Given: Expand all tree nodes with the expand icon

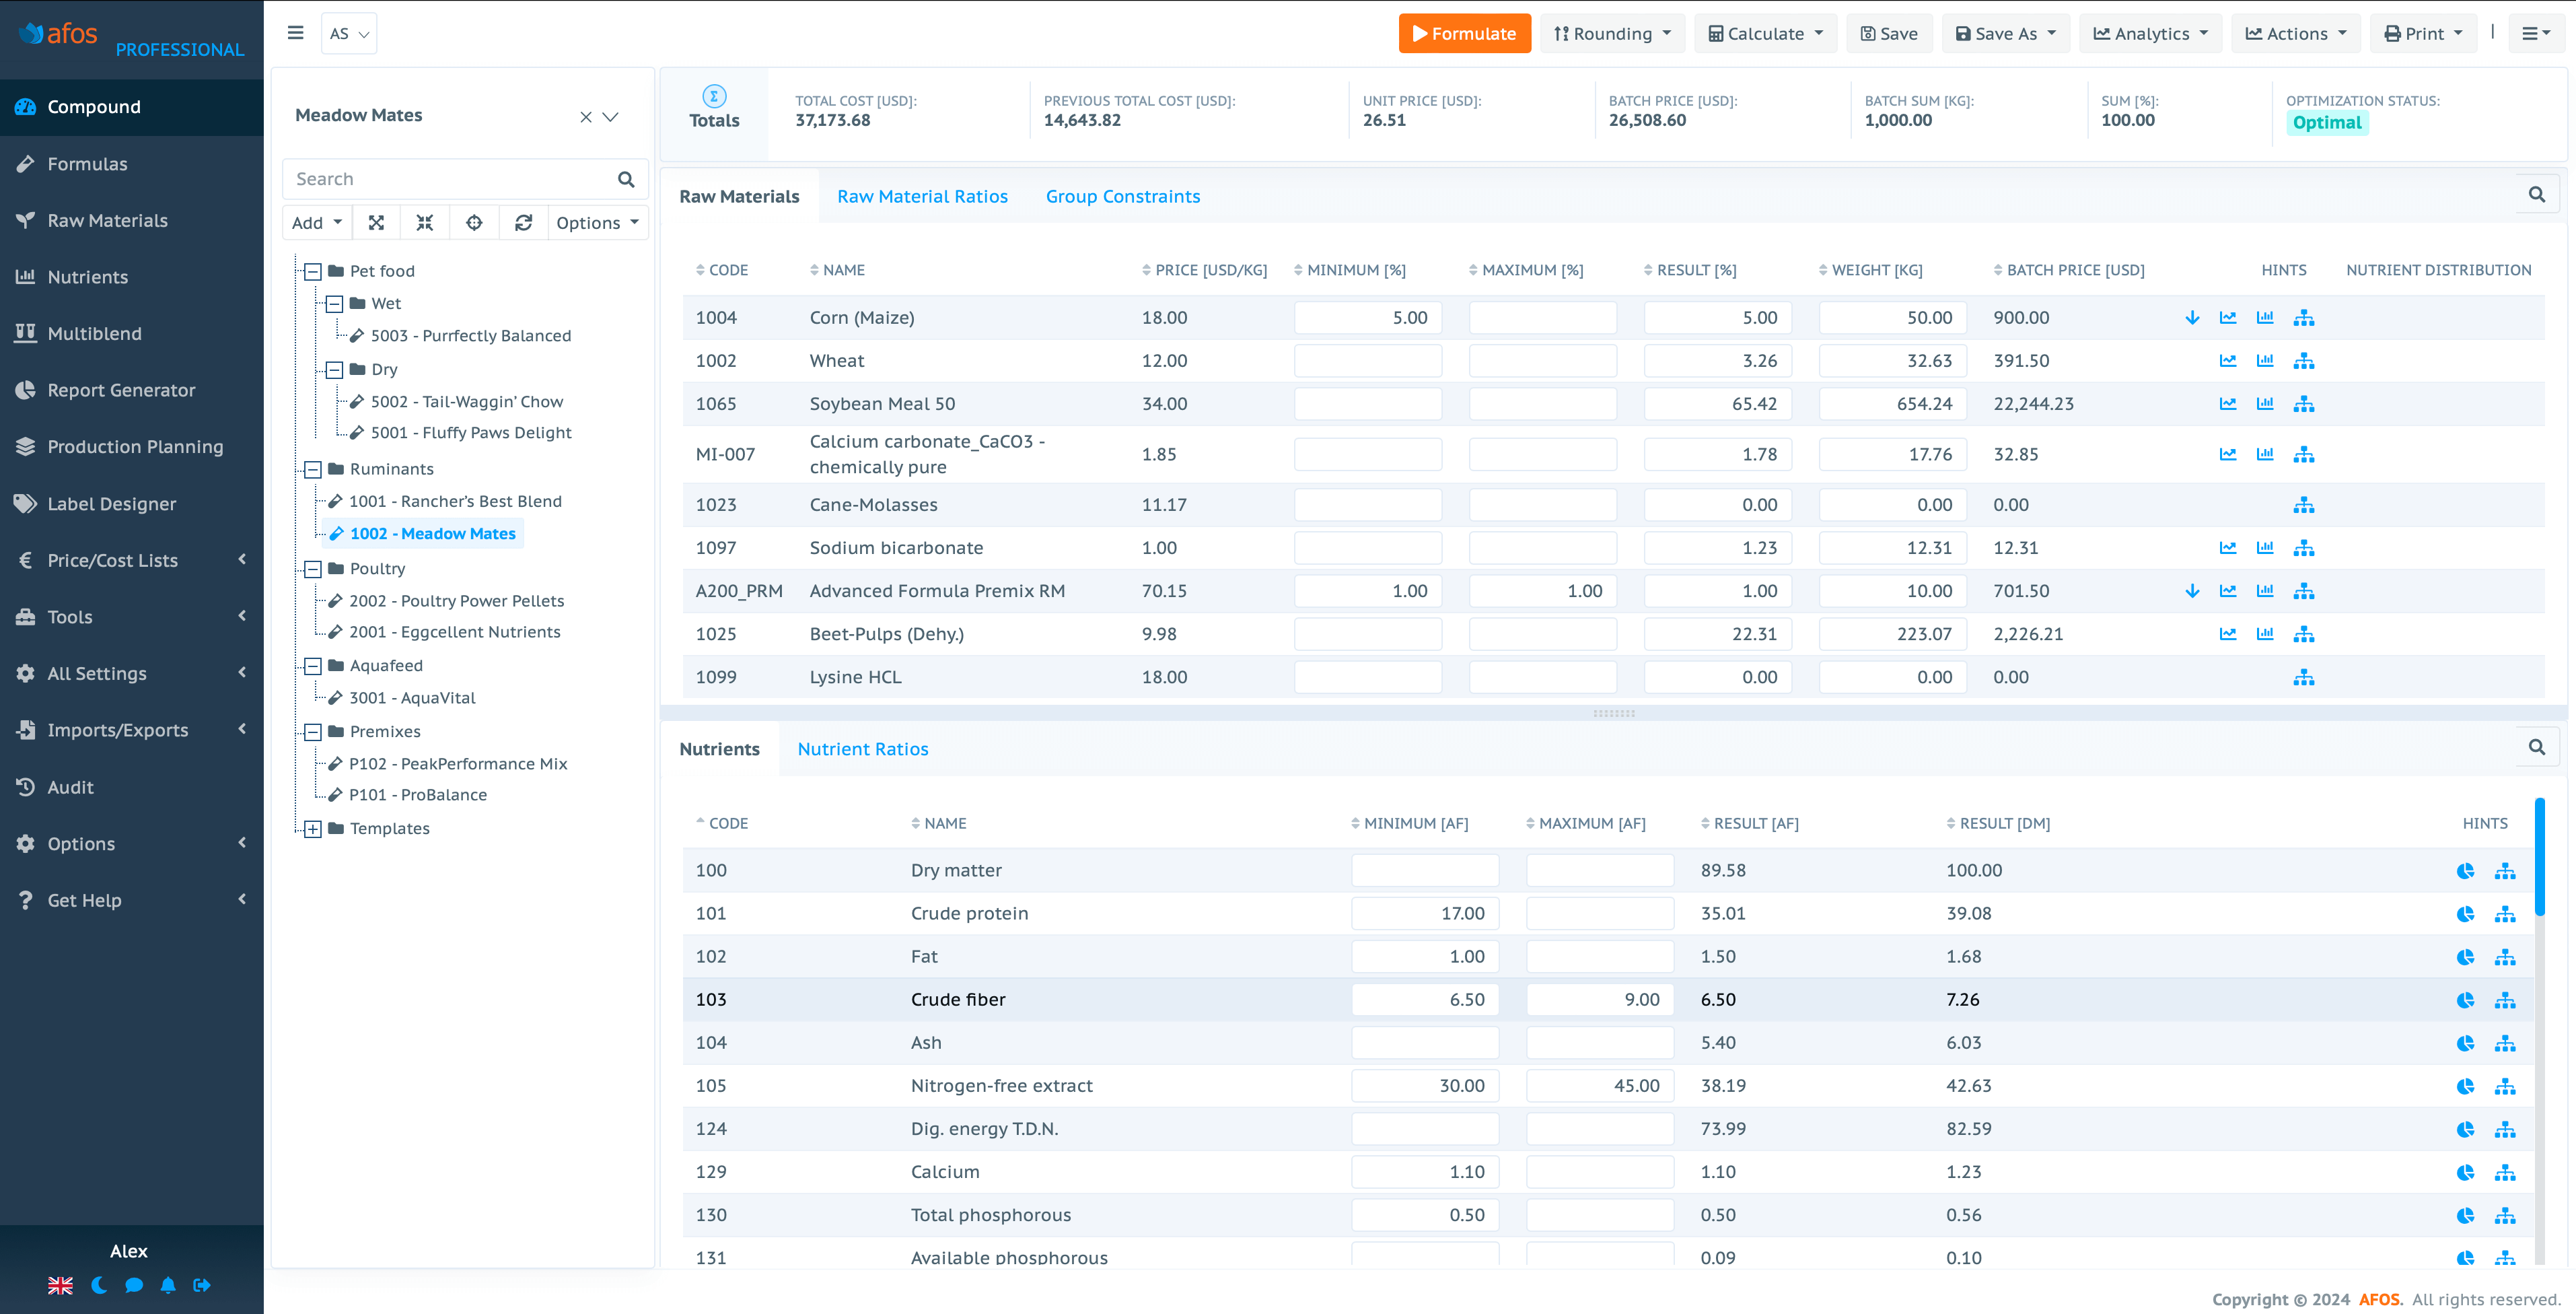Looking at the screenshot, I should [x=376, y=222].
